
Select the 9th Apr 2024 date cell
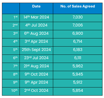tap(36, 83)
